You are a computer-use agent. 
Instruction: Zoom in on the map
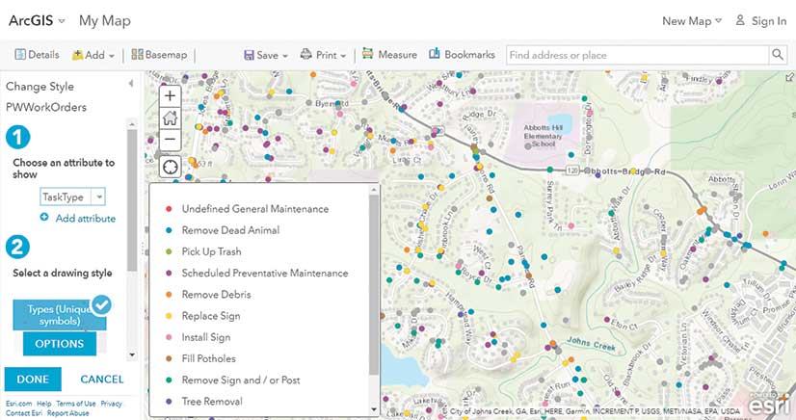(170, 96)
